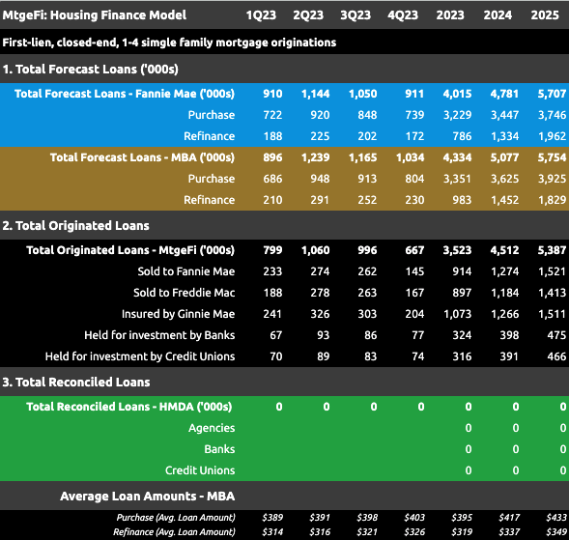Click the Average Loan Amounts - MBA header
This screenshot has height=540, width=569.
click(148, 496)
